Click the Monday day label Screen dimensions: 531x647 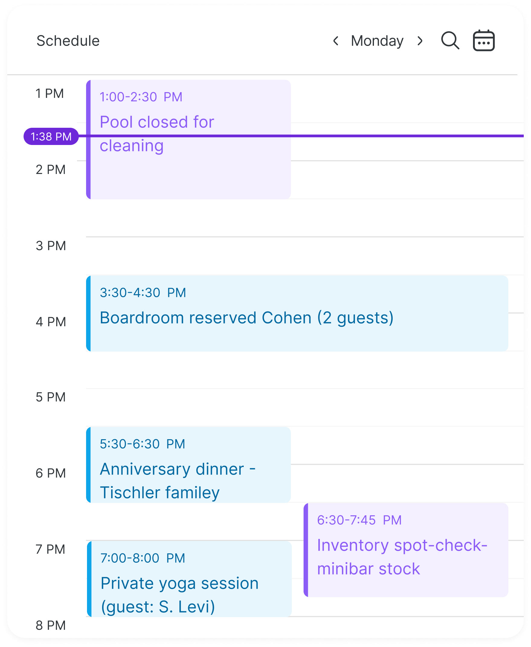(377, 41)
